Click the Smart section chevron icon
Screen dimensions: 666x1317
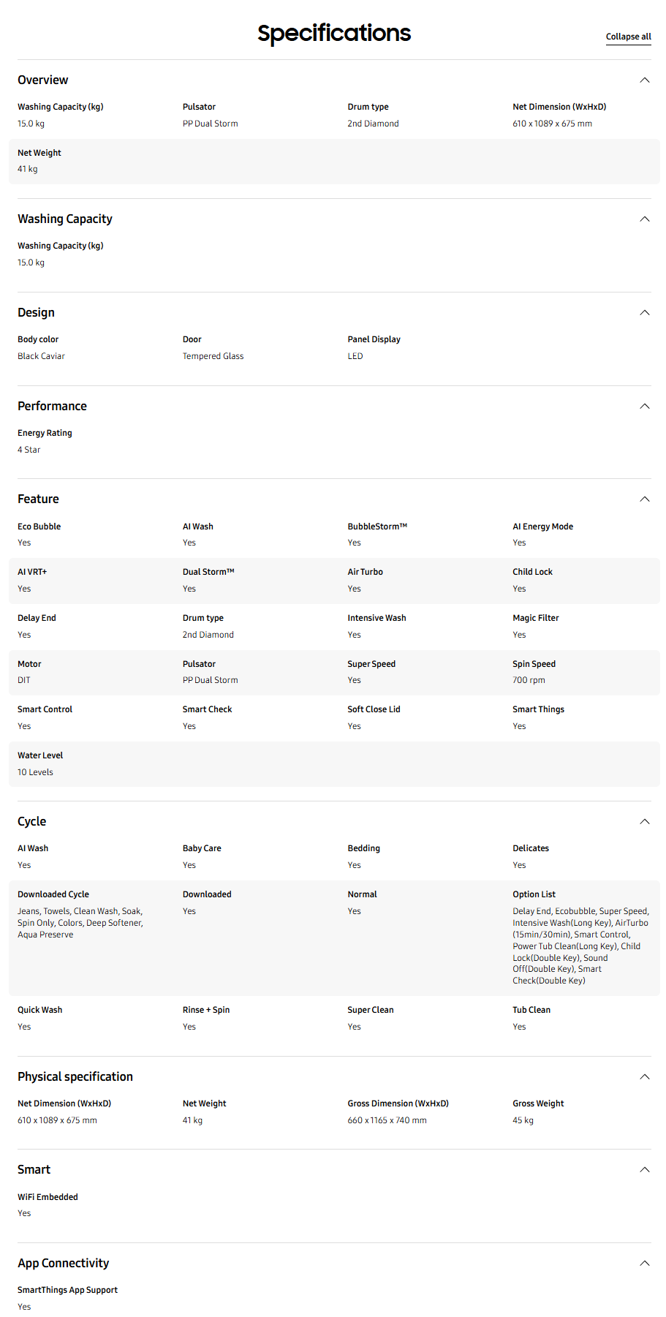(644, 1170)
